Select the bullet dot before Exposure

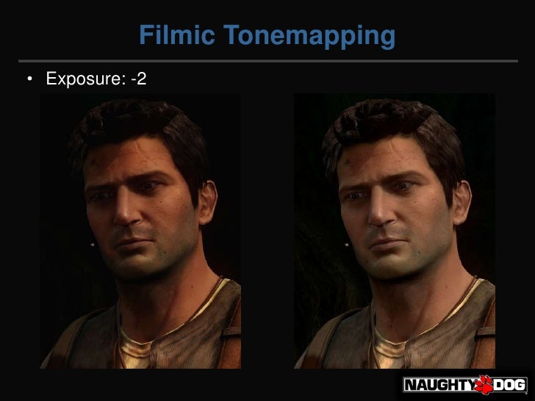(29, 79)
